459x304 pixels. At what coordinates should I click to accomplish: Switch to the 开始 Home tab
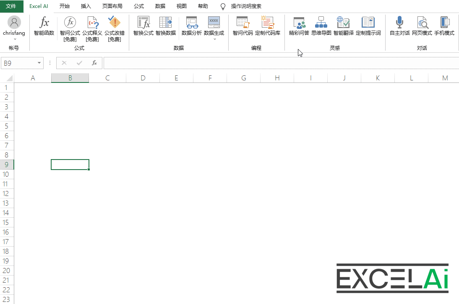(x=64, y=6)
